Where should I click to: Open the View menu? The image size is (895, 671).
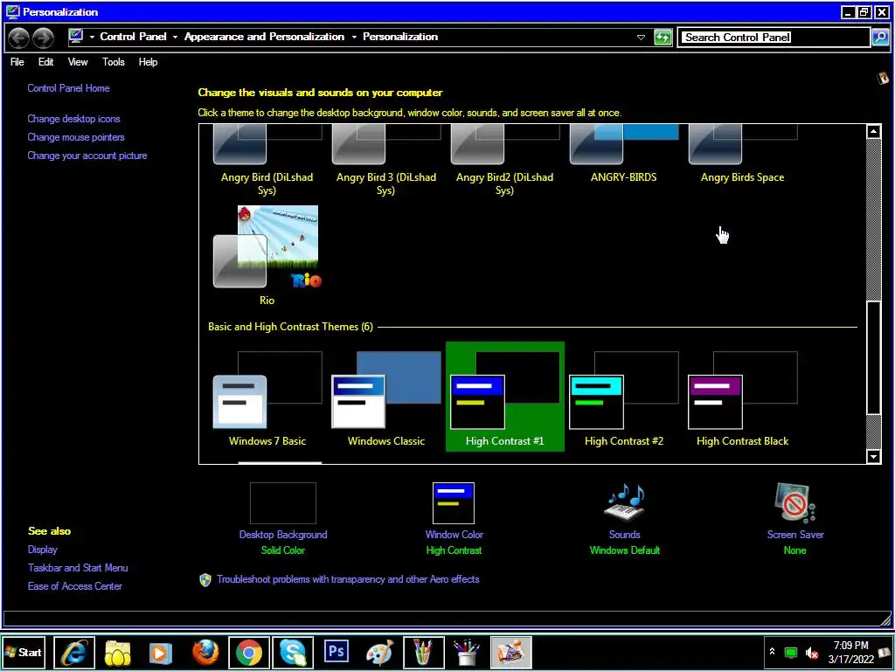(78, 62)
